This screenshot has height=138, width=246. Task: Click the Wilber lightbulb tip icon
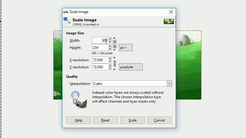[x=79, y=100]
